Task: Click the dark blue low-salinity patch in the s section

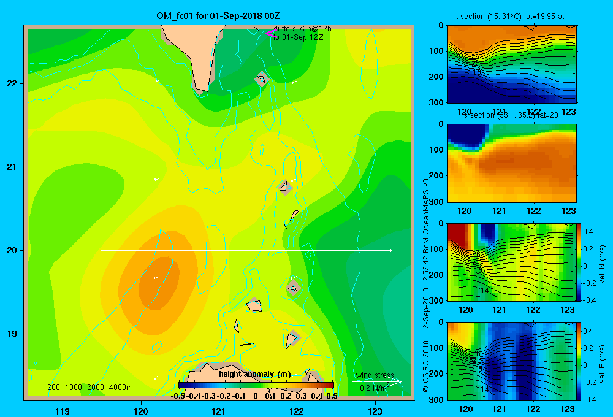Action: pyautogui.click(x=467, y=135)
